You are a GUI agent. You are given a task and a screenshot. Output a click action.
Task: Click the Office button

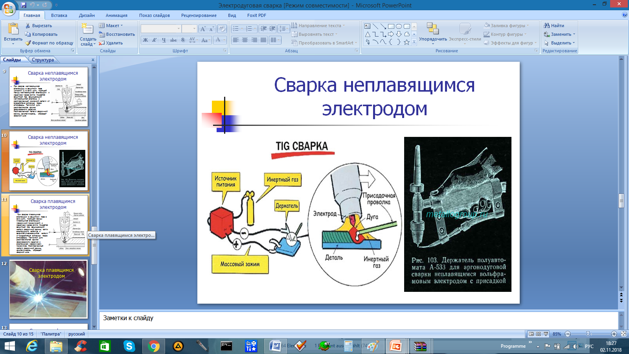[x=9, y=8]
